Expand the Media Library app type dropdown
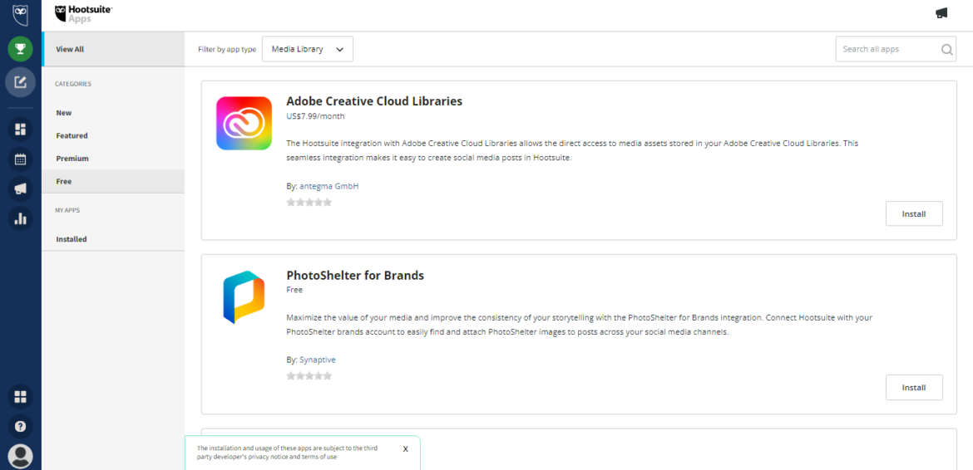The height and width of the screenshot is (470, 973). 307,49
